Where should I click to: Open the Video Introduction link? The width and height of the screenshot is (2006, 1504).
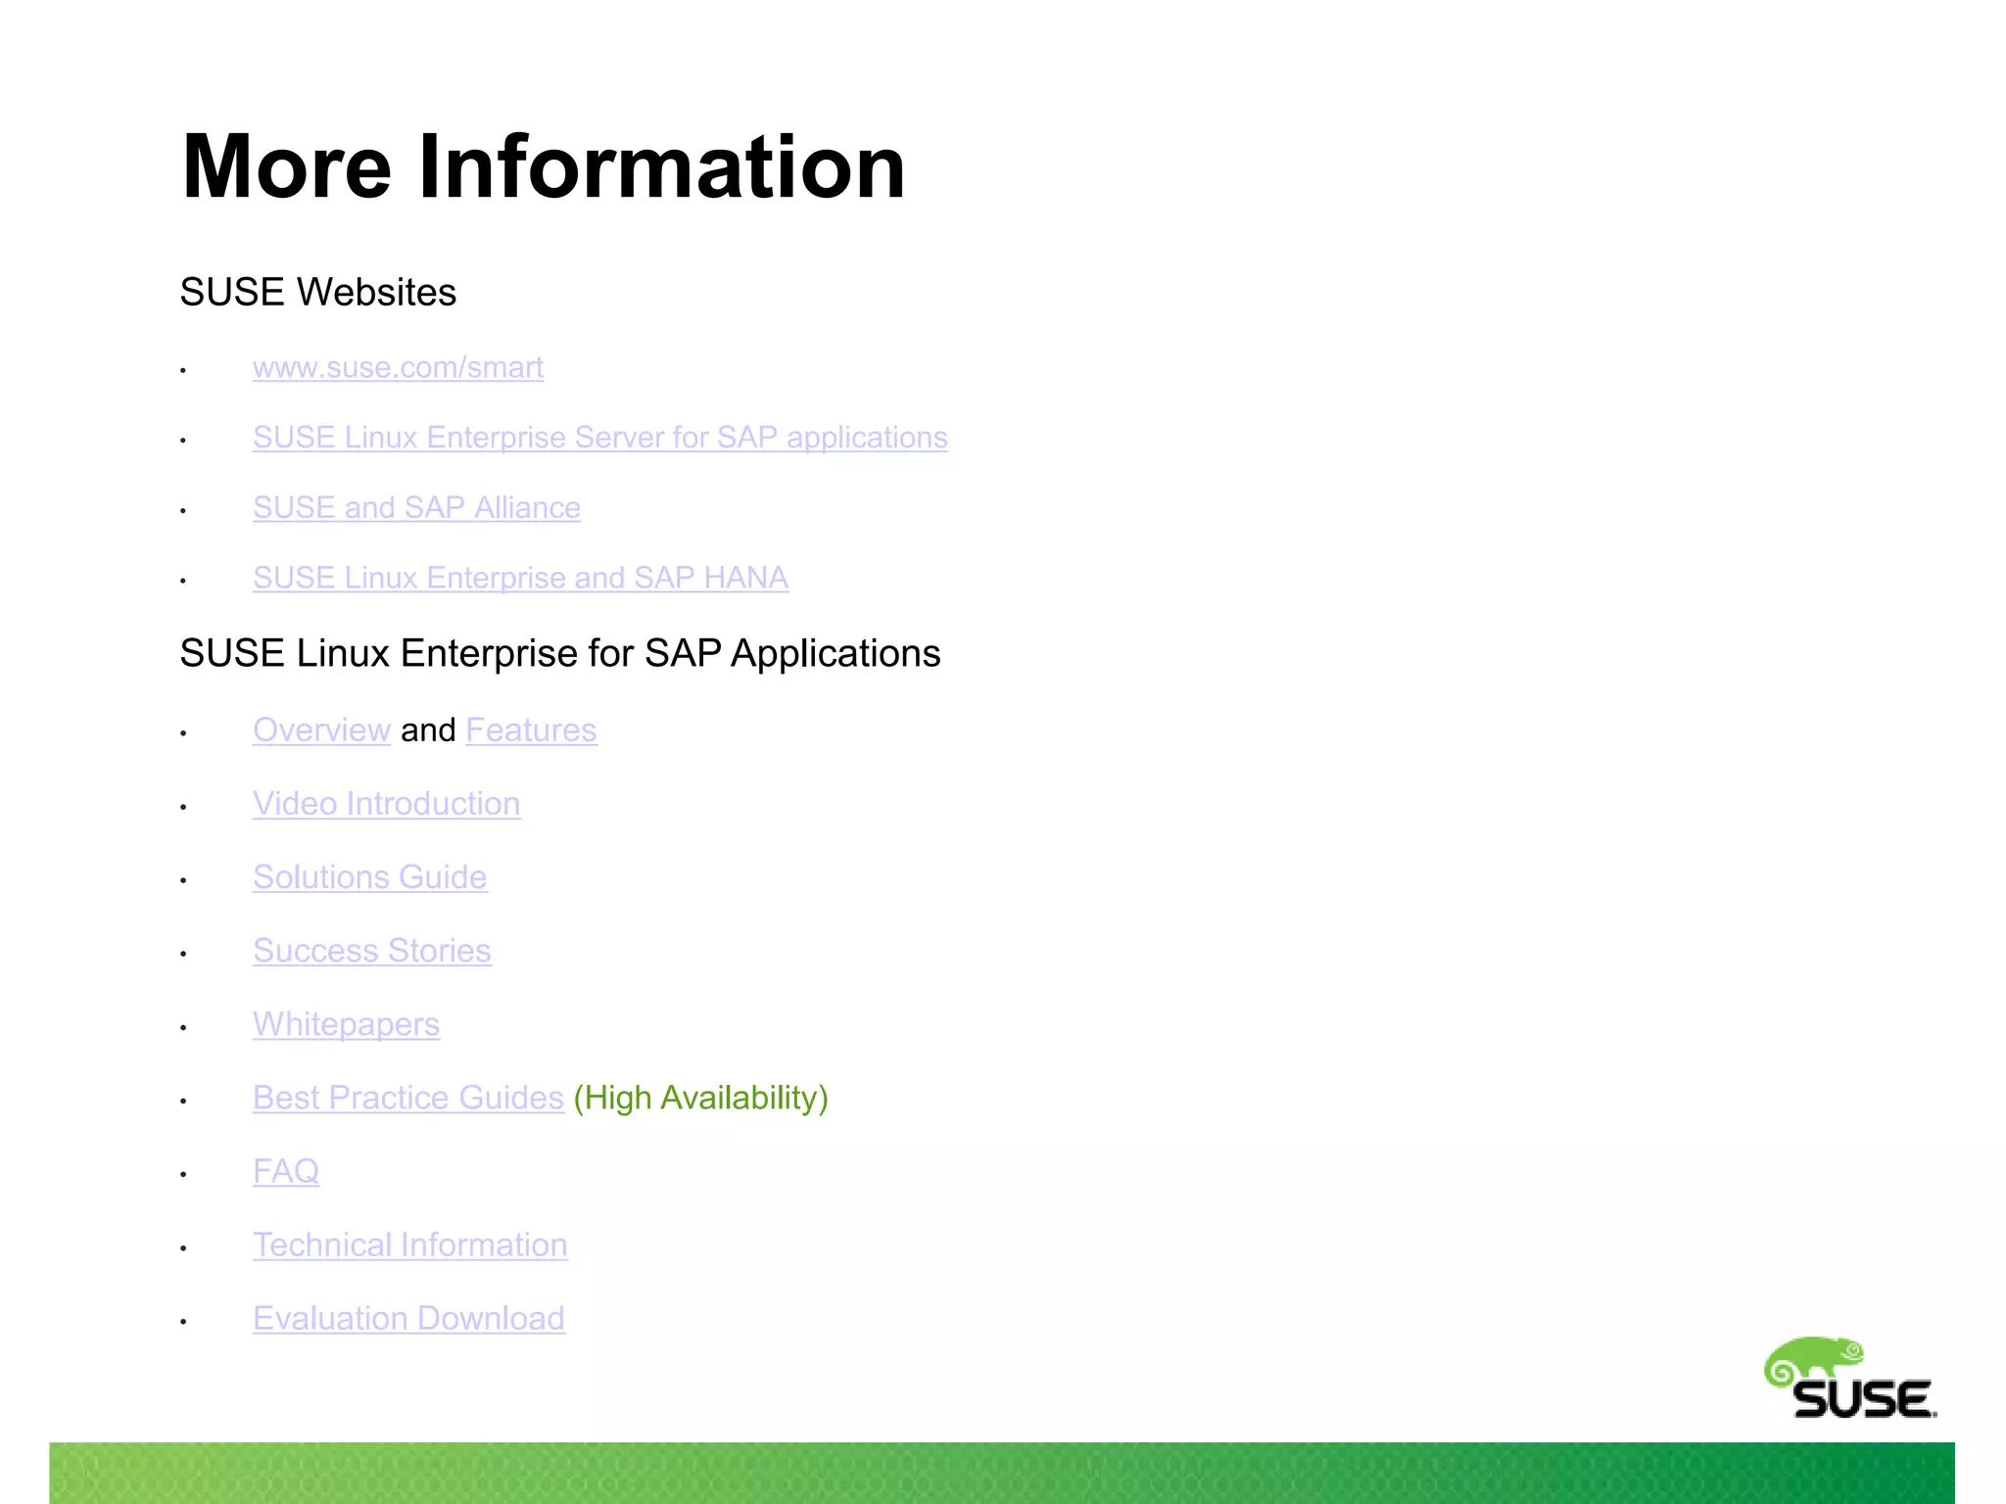point(387,803)
